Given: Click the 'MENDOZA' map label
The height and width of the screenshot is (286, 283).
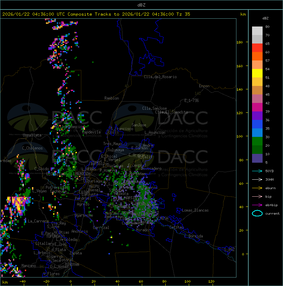Looking at the screenshot, I should click(83, 174).
